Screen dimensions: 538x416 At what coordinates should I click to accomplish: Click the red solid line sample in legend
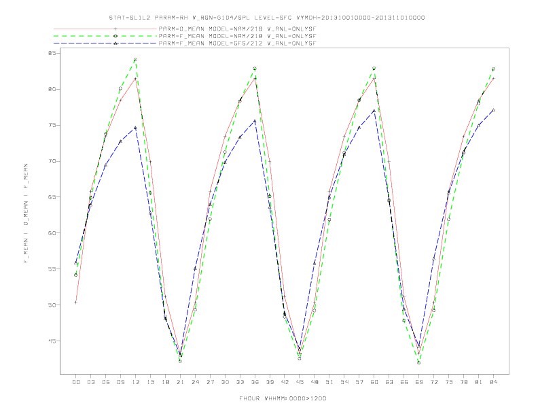coord(105,29)
